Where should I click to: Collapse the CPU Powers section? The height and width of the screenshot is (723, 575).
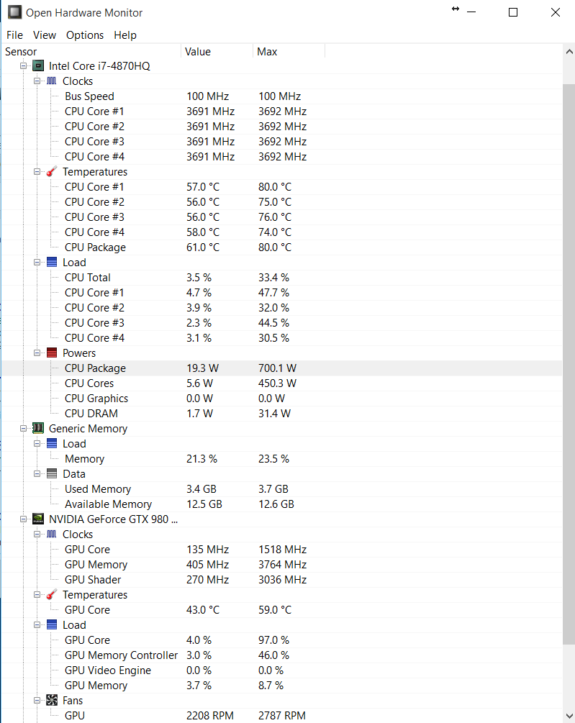37,353
